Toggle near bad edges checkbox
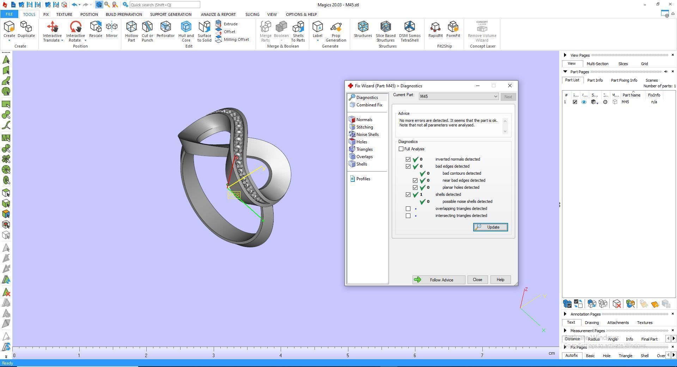 [x=415, y=180]
